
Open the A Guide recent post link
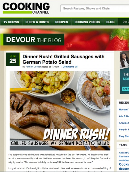[x=124, y=123]
